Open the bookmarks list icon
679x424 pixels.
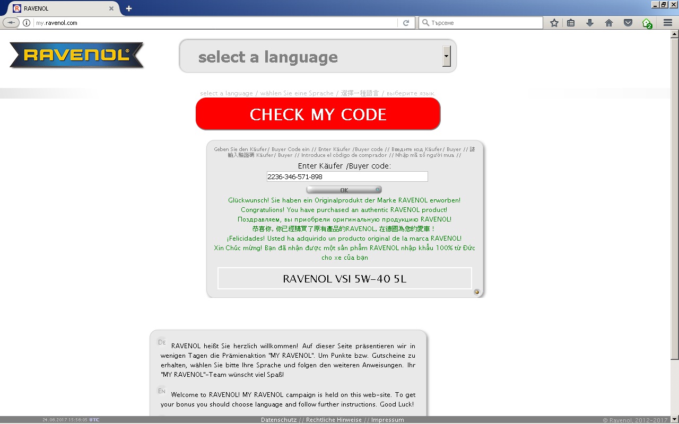(x=571, y=23)
